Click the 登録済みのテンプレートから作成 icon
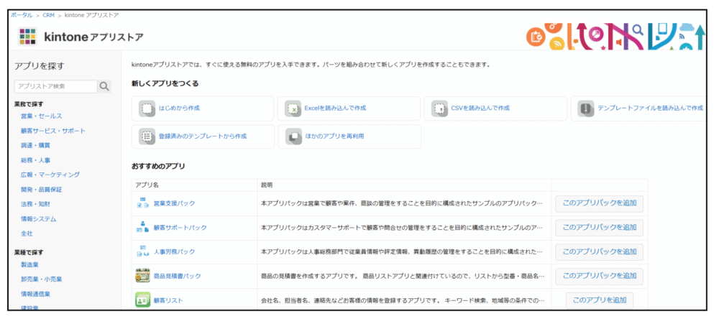This screenshot has height=319, width=719. pos(147,137)
